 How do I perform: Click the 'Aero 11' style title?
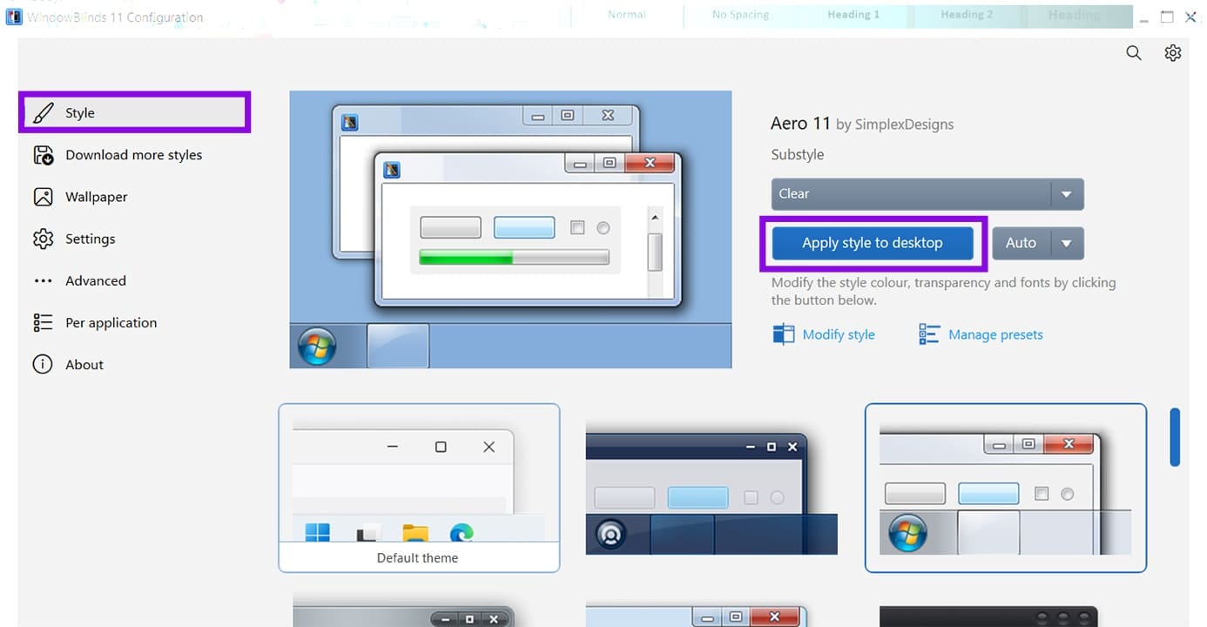point(801,124)
